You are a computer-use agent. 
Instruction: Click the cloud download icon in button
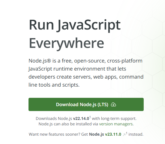(x=113, y=104)
